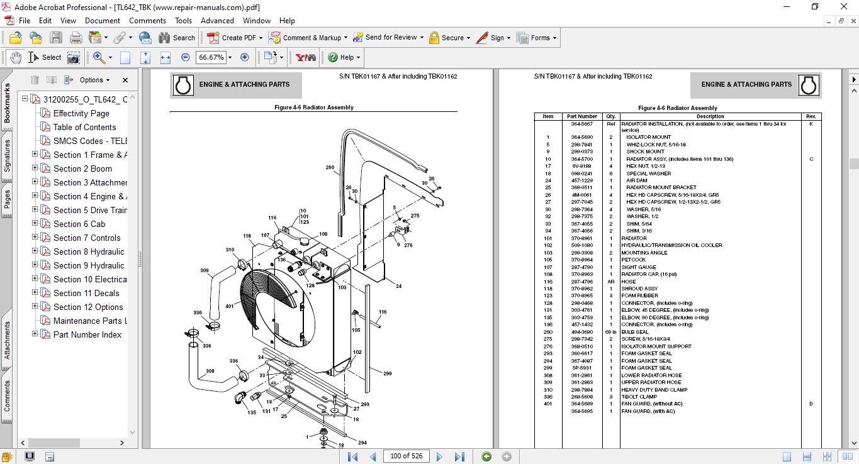
Task: Select the Hand tool
Action: pyautogui.click(x=16, y=57)
